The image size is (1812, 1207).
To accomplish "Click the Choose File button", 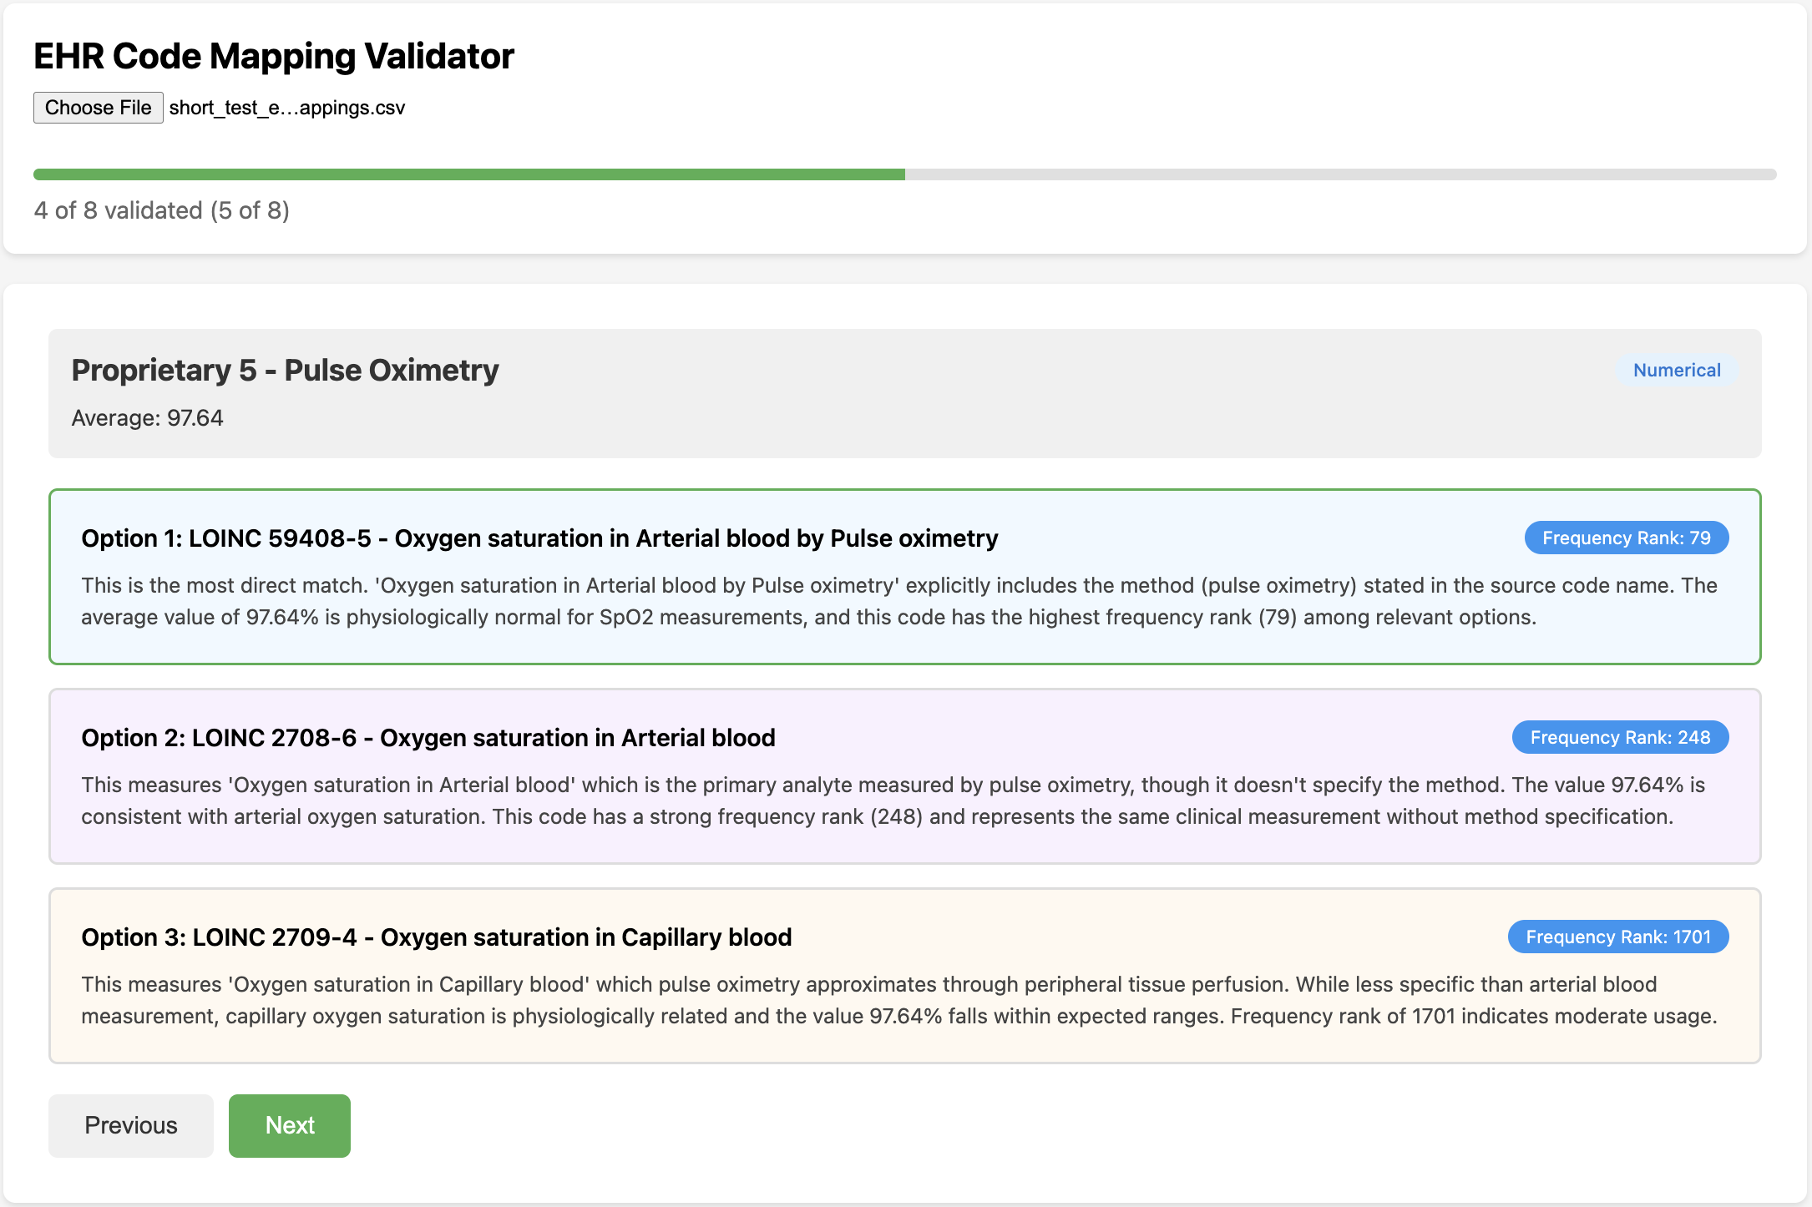I will 98,108.
